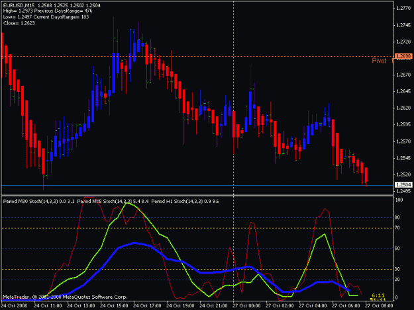Click the '24 Oct 19:00' time axis label
Screen dimensions: 414x310
coord(180,306)
